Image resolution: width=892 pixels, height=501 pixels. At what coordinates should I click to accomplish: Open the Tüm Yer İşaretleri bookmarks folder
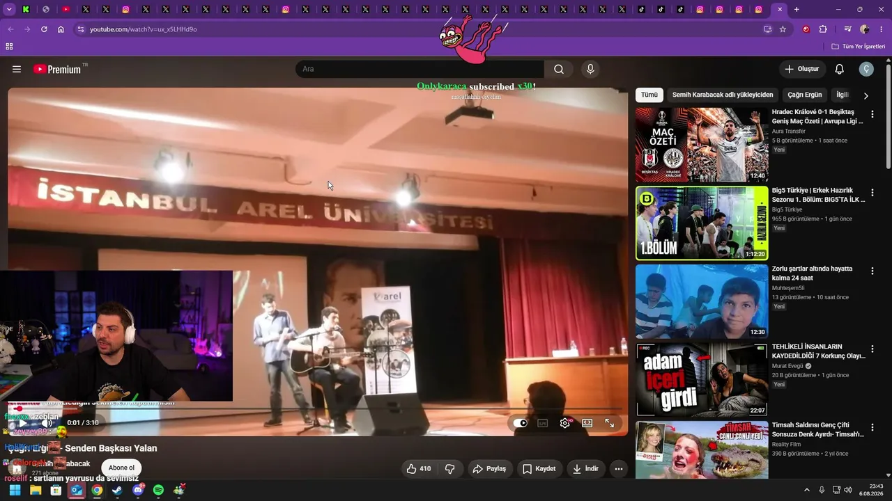click(858, 47)
